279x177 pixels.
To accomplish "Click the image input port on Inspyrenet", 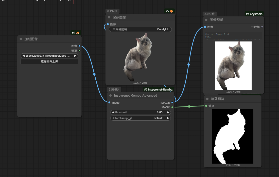I will [109, 102].
